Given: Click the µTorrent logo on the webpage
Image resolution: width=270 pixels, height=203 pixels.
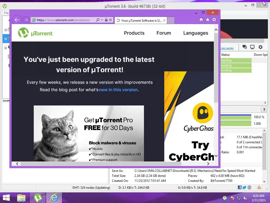Looking at the screenshot, I should (35, 33).
